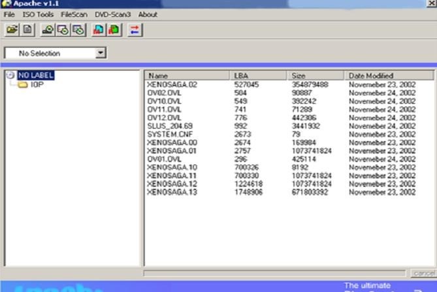Select the NO LABEL root tree node
Image resolution: width=437 pixels, height=292 pixels.
click(36, 75)
